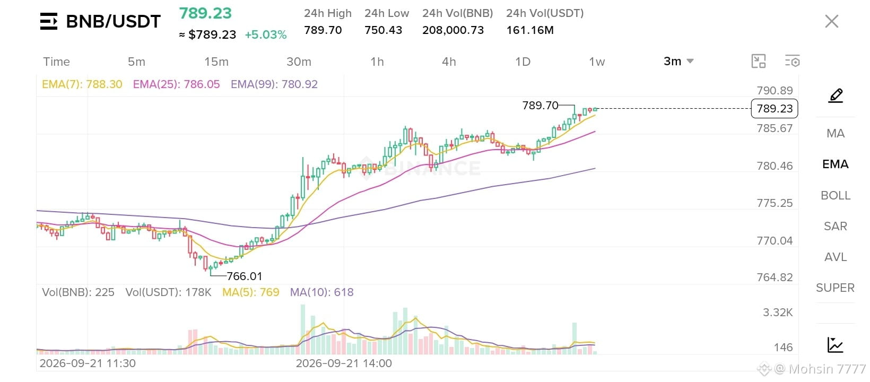Select the drawing pencil tool
This screenshot has height=382, width=870.
point(836,95)
